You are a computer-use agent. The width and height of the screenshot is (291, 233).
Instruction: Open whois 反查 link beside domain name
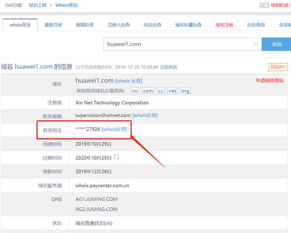[x=129, y=81]
